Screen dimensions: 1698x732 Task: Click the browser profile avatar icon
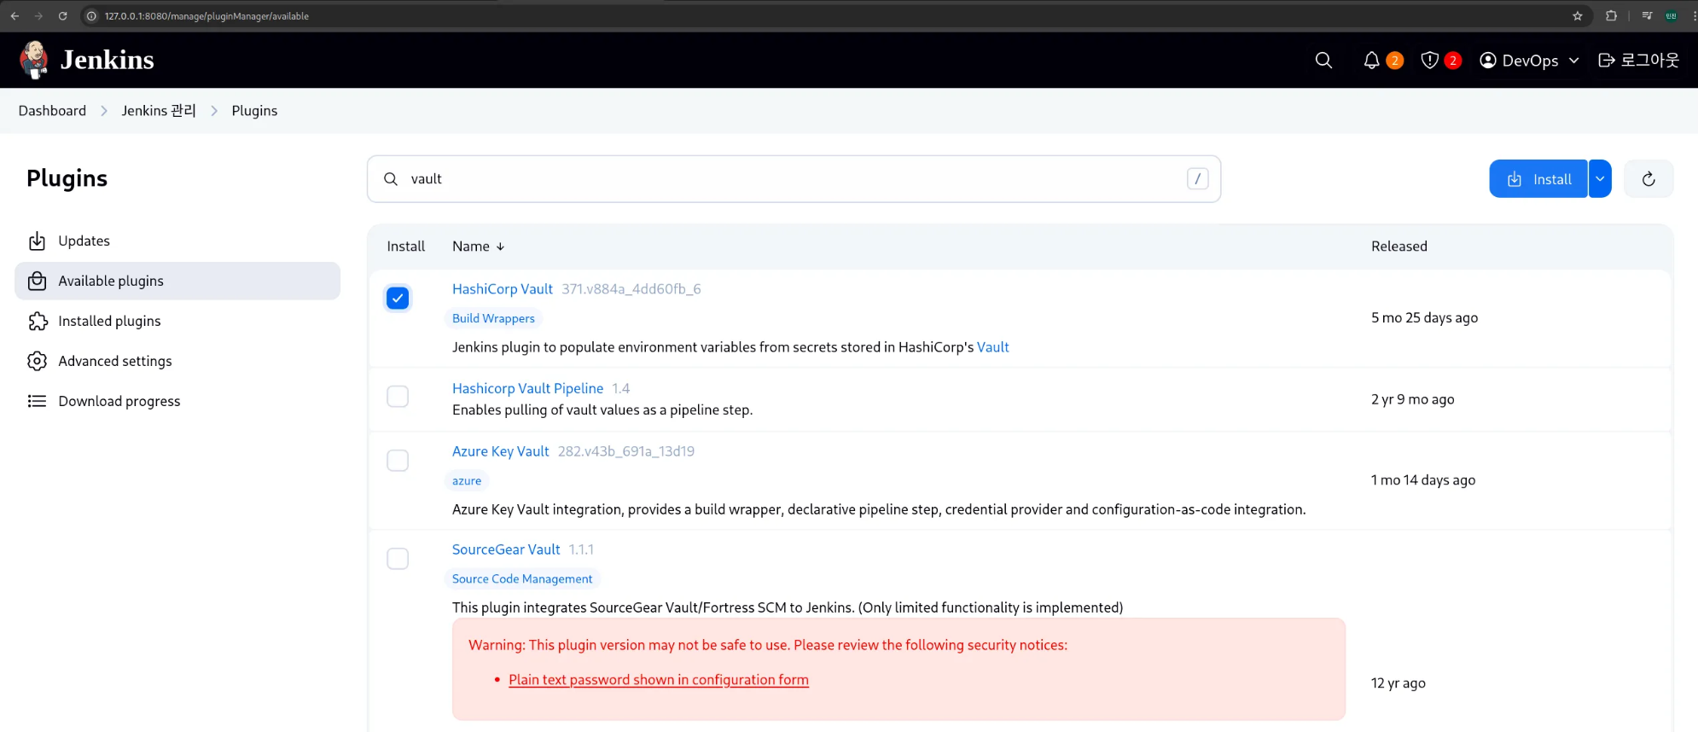coord(1672,15)
